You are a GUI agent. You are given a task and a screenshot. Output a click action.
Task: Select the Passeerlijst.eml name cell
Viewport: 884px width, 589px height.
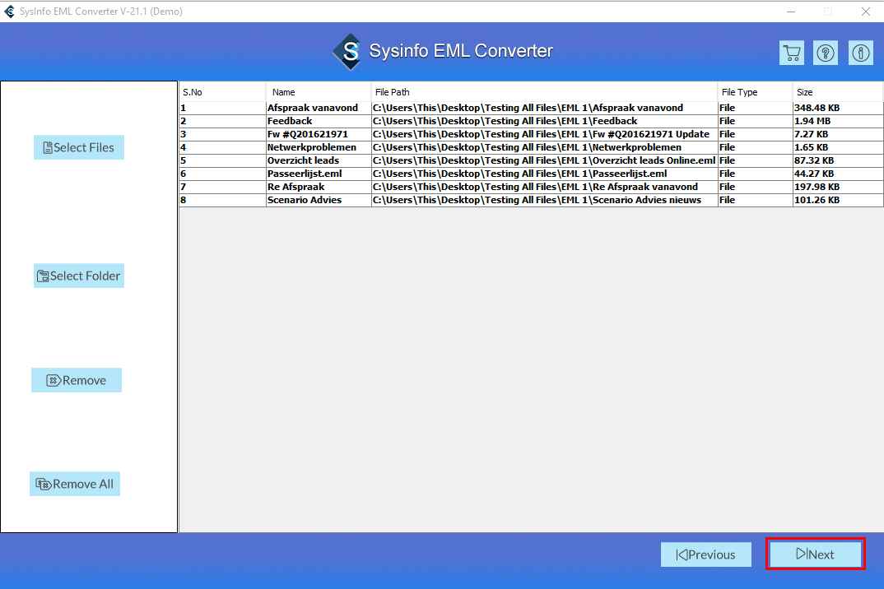319,174
